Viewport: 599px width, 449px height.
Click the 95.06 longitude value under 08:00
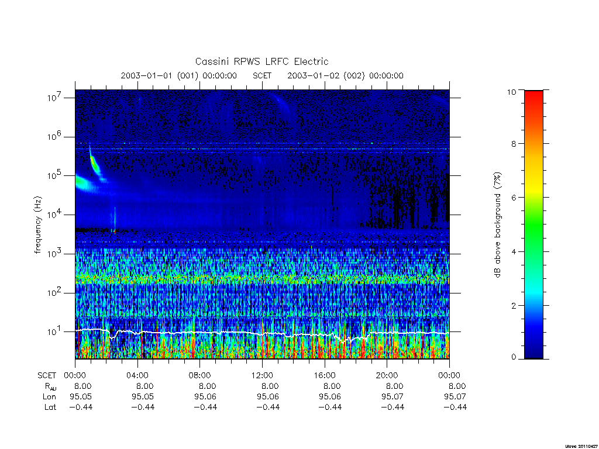coord(205,397)
